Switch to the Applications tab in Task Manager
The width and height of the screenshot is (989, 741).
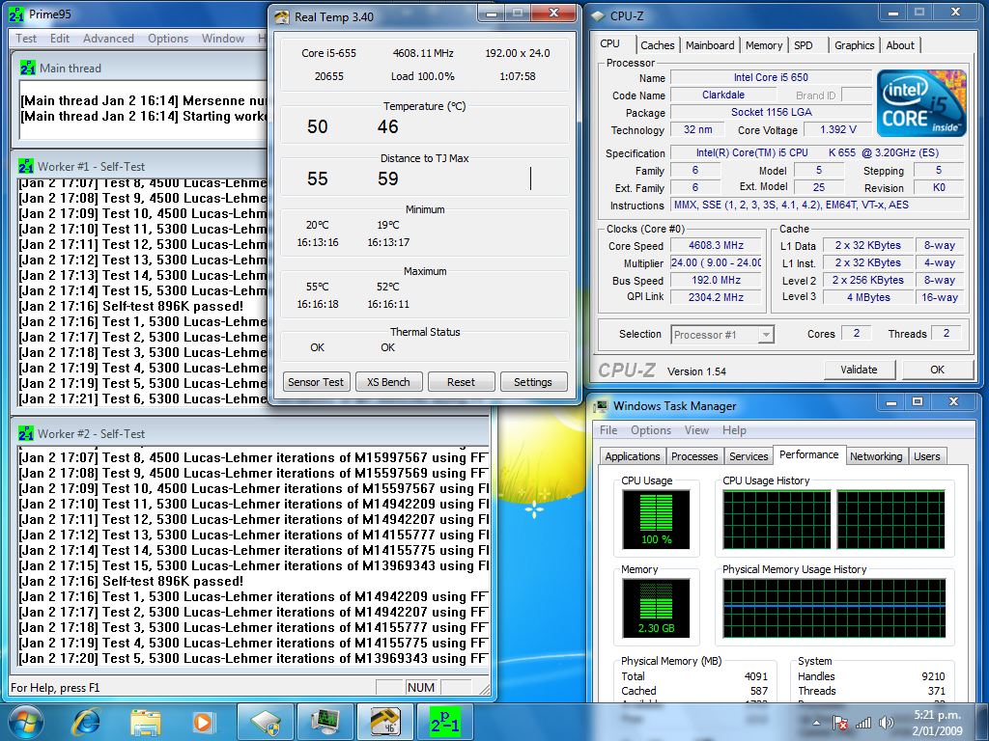(x=632, y=456)
